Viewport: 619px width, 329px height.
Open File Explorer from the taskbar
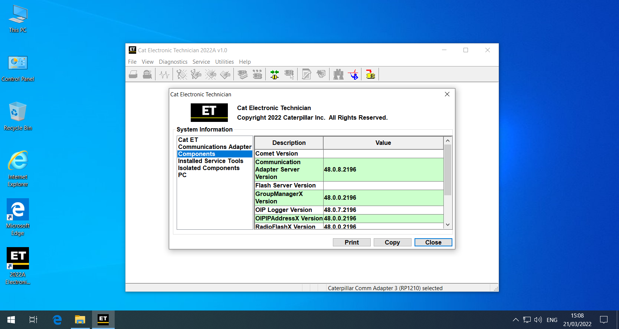click(x=80, y=319)
